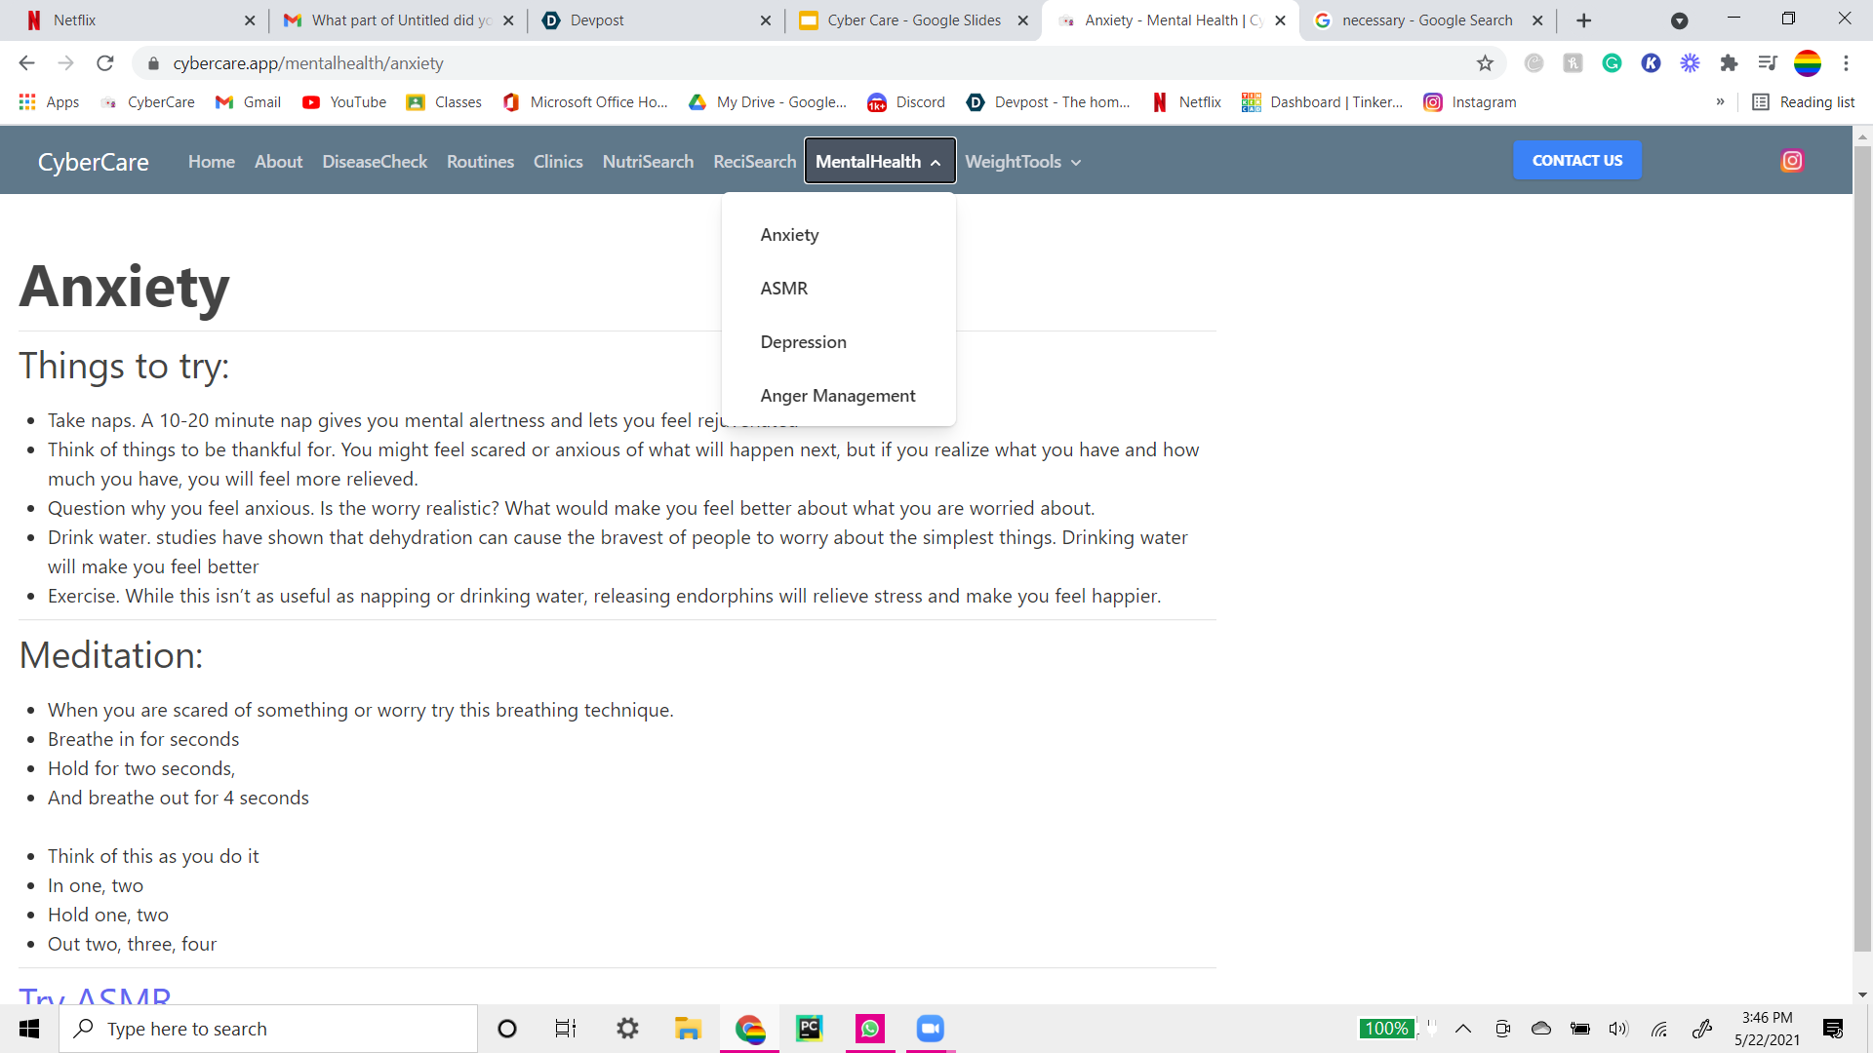
Task: Click the Instagram icon in site navbar
Action: [x=1792, y=161]
